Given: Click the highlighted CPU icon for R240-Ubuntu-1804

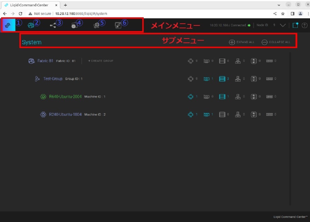Looking at the screenshot, I should (x=191, y=115).
